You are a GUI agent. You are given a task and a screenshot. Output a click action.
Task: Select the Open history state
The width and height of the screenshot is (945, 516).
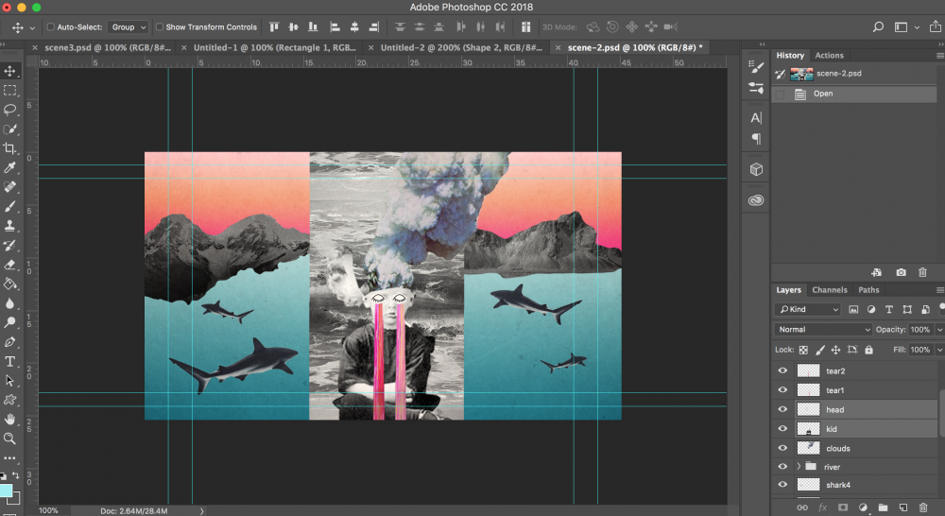tap(854, 94)
